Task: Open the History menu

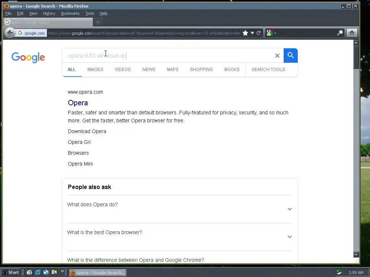Action: (49, 13)
